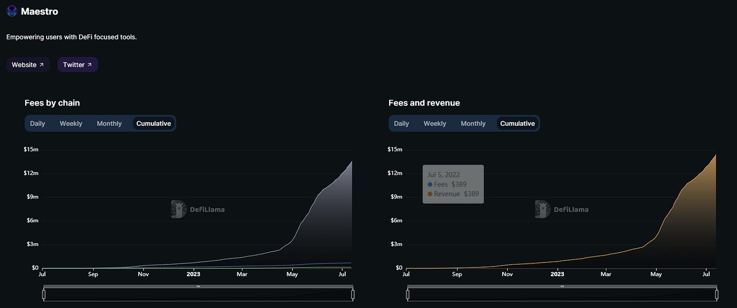Screen dimensions: 737x308
Task: Select Daily in Fees and revenue
Action: pyautogui.click(x=401, y=123)
